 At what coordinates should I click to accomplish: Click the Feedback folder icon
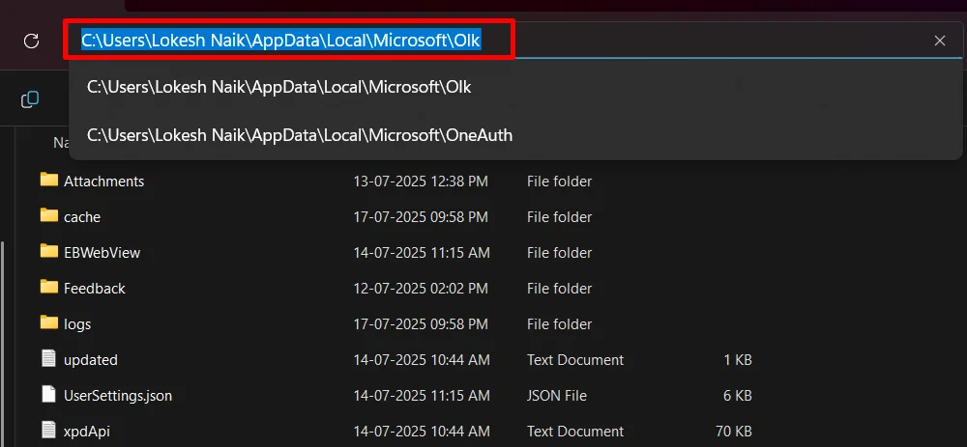click(x=48, y=287)
